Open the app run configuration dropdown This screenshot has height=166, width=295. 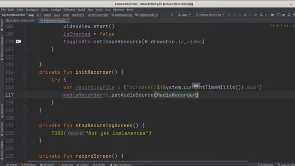[184, 15]
